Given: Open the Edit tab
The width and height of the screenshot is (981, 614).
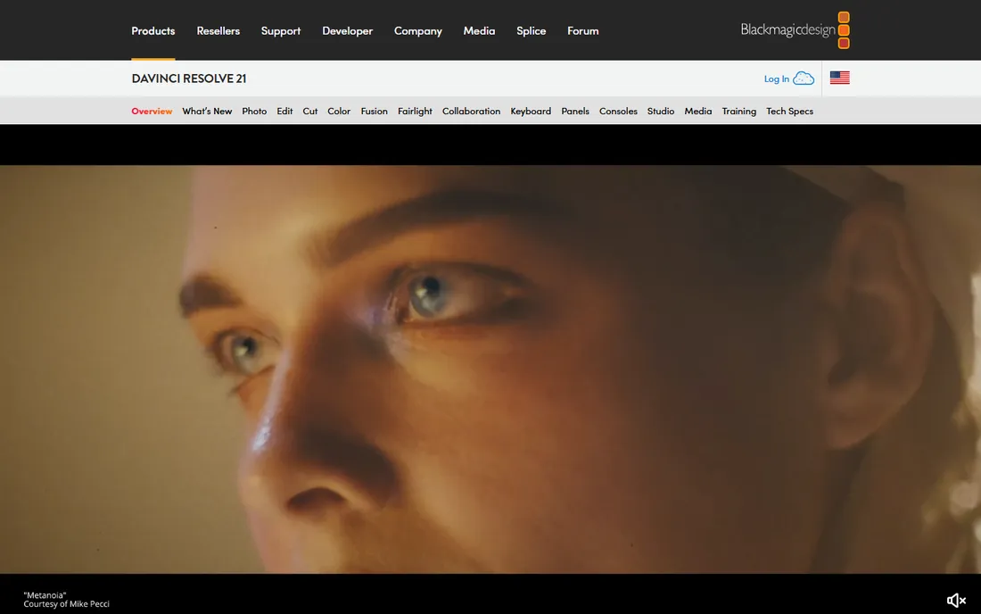Looking at the screenshot, I should [284, 111].
